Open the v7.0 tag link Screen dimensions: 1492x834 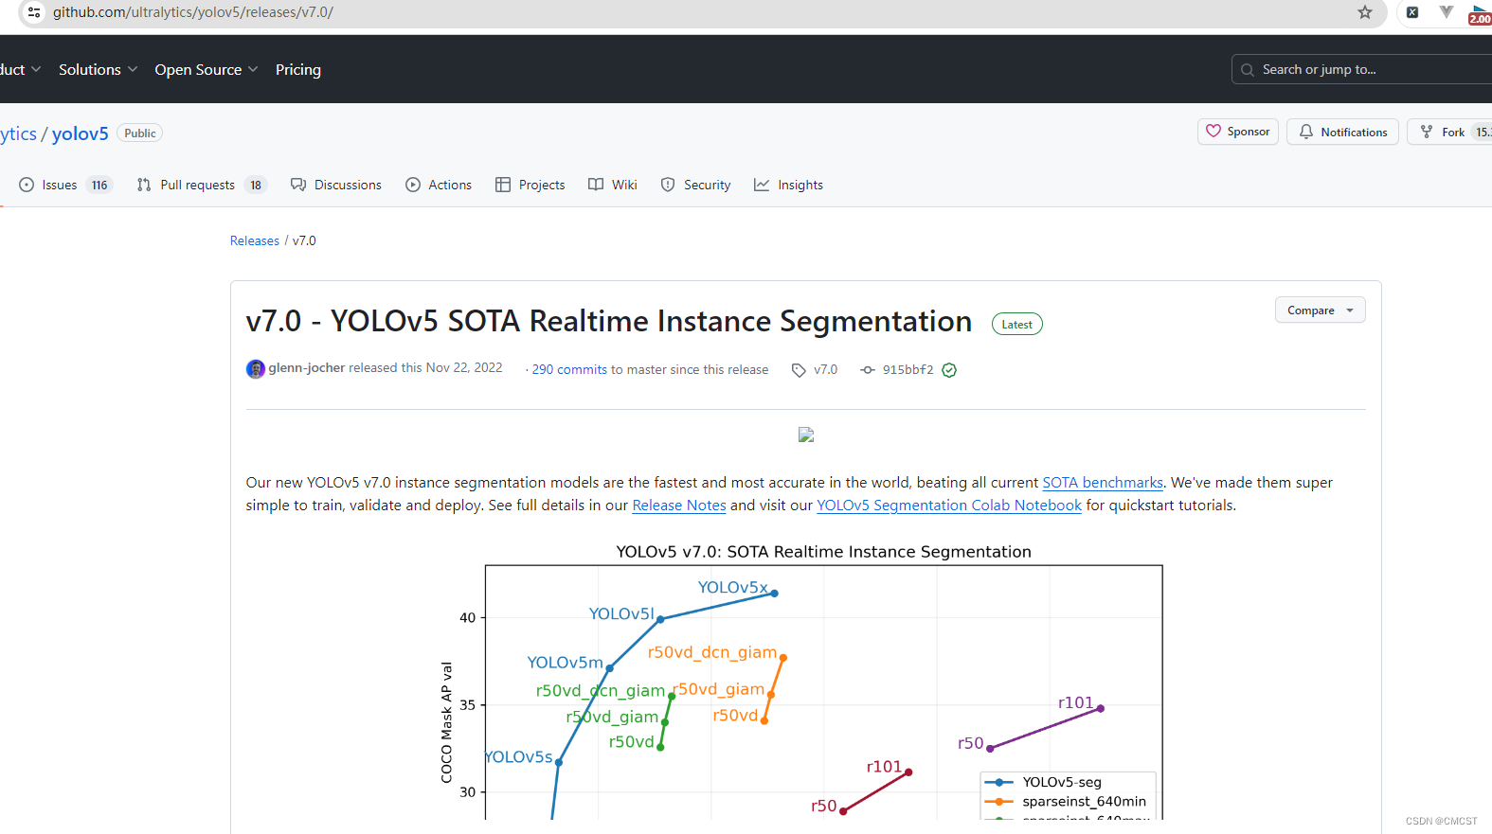tap(826, 369)
